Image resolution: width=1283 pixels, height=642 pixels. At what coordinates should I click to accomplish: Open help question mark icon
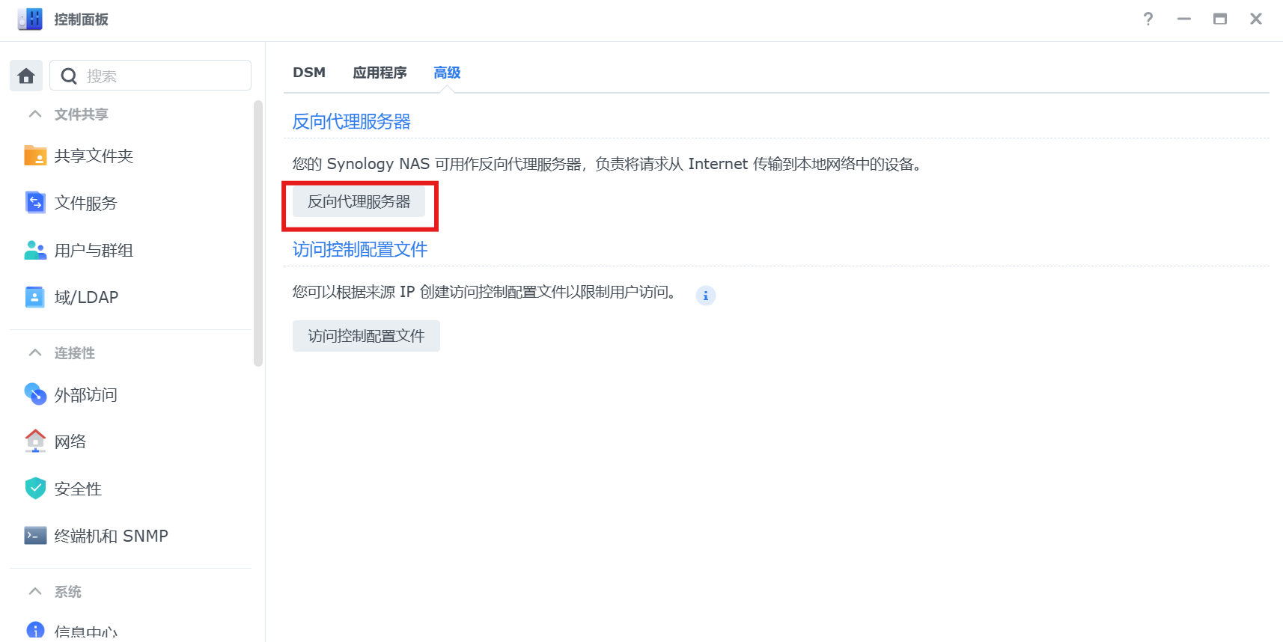pos(1148,19)
